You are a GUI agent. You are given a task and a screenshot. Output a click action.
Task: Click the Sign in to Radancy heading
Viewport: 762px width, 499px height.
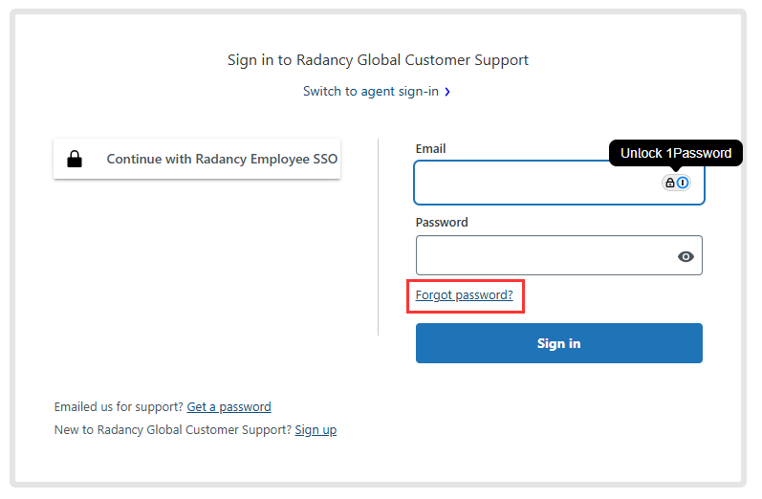click(x=378, y=60)
